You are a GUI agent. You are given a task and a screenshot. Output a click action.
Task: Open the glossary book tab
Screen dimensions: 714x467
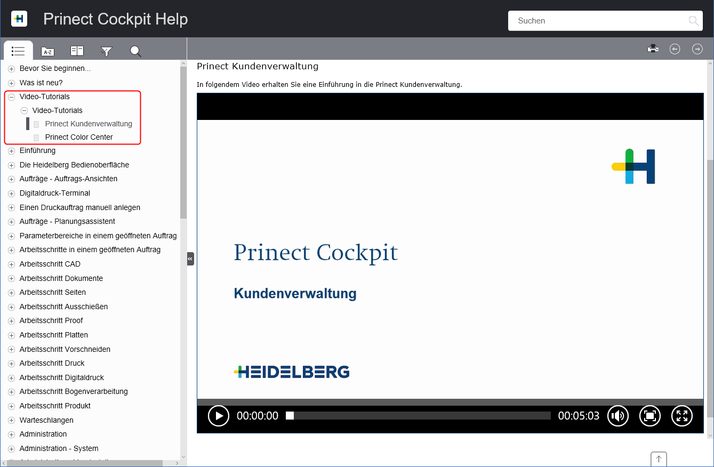(x=77, y=51)
